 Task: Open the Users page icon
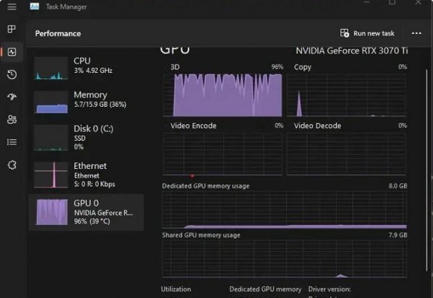click(x=12, y=119)
